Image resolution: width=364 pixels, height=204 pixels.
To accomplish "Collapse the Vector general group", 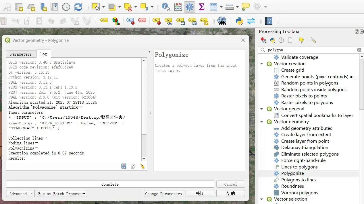I will pyautogui.click(x=262, y=109).
